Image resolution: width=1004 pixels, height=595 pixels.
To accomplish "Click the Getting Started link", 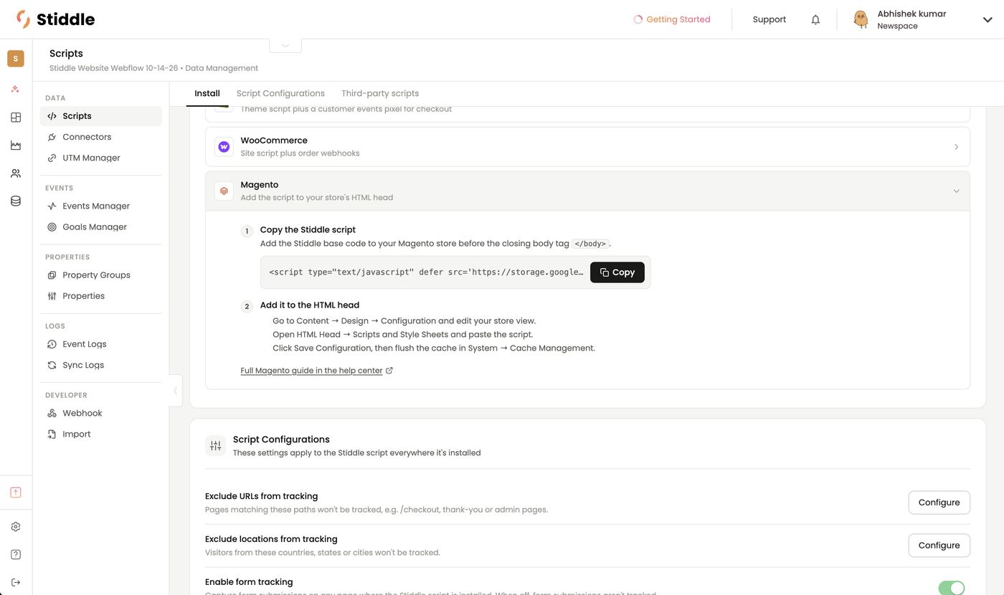I will [672, 19].
